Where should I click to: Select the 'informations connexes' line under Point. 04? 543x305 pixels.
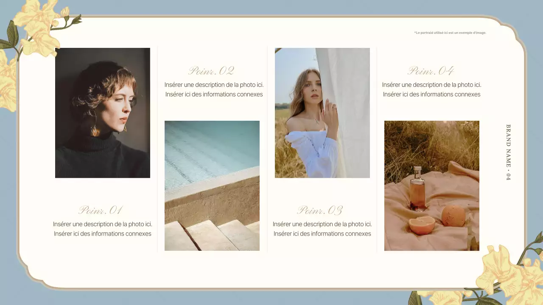point(432,94)
